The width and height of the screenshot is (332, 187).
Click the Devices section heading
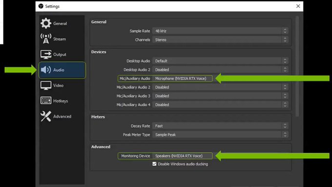(99, 52)
